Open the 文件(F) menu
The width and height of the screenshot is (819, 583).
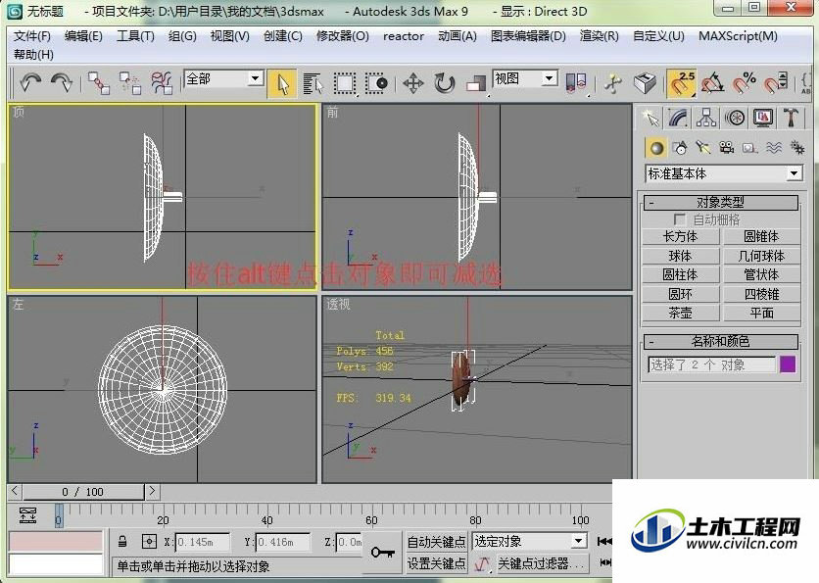click(x=32, y=36)
